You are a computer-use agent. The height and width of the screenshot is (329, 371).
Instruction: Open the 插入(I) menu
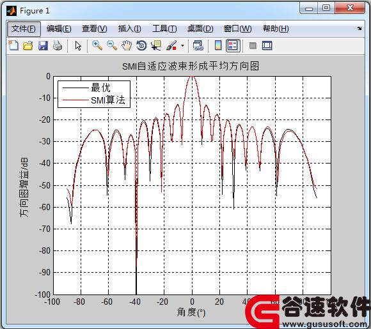click(130, 29)
